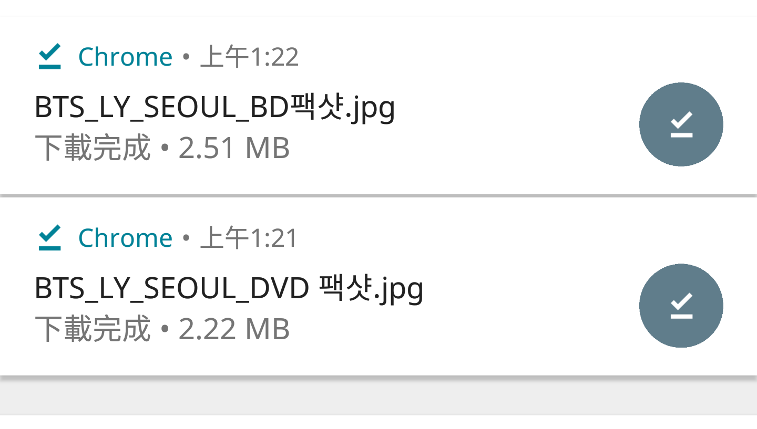
Task: Tap the 2.22 MB file size
Action: [x=234, y=329]
